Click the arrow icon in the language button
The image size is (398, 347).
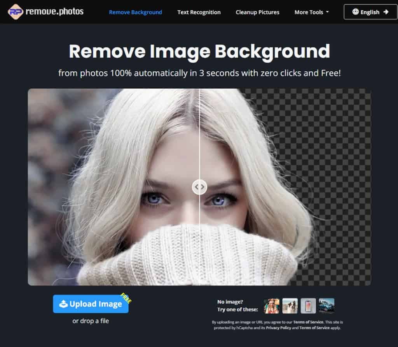(386, 12)
